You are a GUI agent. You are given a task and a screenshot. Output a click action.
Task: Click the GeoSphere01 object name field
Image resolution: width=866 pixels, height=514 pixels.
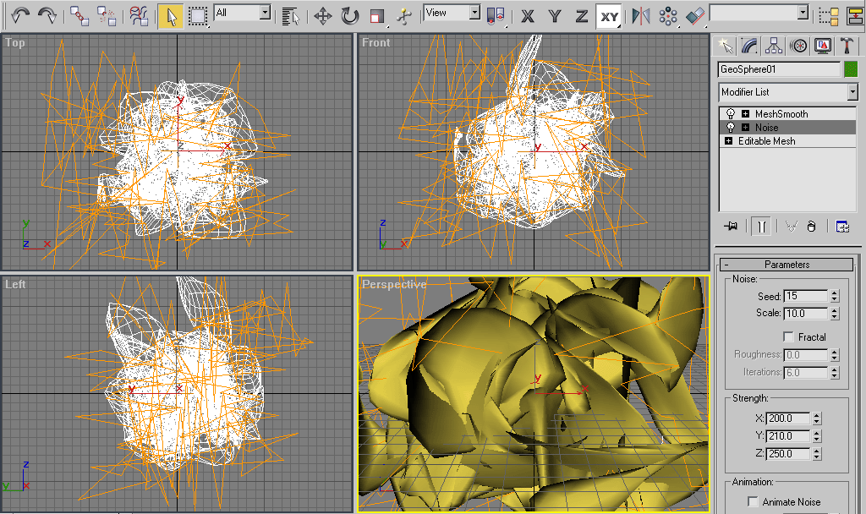pos(779,69)
